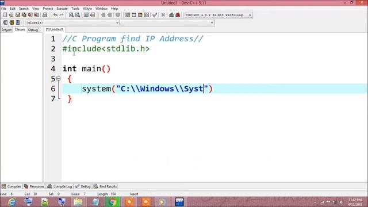This screenshot has height=207, width=368.
Task: Click the Replace magnifier icon
Action: pos(78,15)
